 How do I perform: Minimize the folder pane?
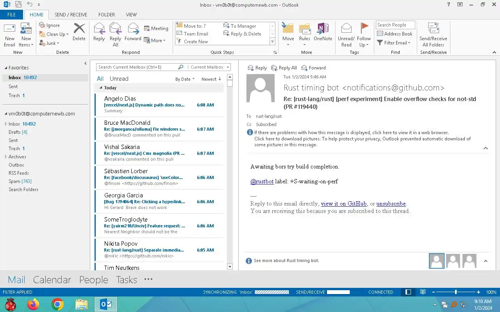86,64
